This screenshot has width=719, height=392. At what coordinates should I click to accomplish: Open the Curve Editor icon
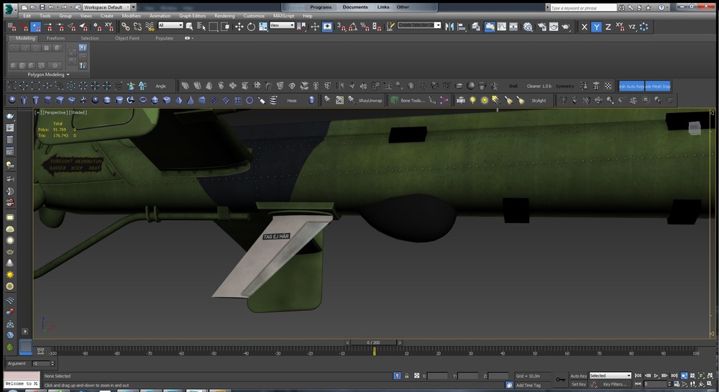(x=501, y=27)
